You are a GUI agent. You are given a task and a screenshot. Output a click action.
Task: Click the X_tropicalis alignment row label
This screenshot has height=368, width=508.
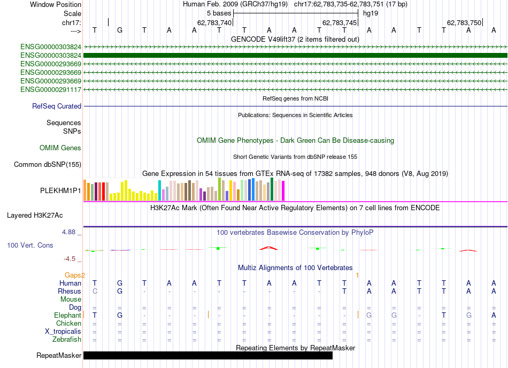(63, 332)
